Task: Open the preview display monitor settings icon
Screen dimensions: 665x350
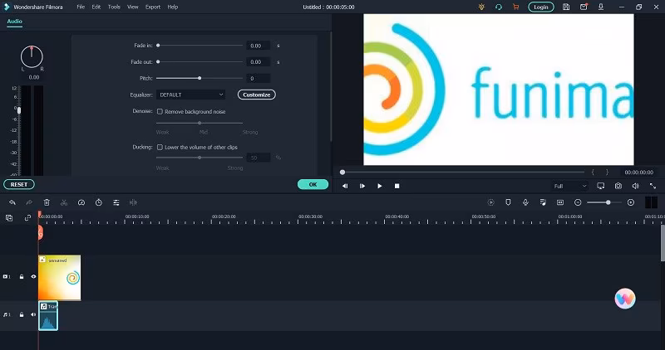Action: [x=600, y=186]
